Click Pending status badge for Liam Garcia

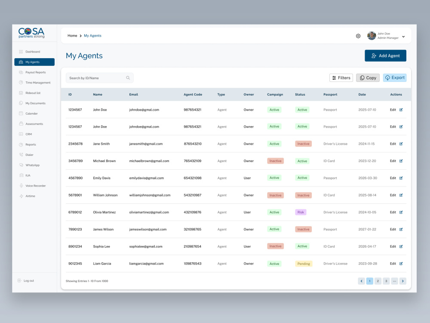coord(304,264)
